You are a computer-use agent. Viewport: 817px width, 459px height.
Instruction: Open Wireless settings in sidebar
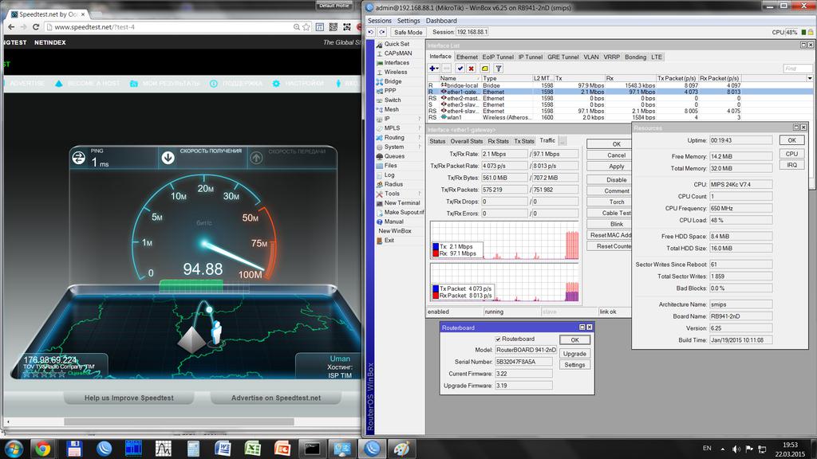click(396, 73)
